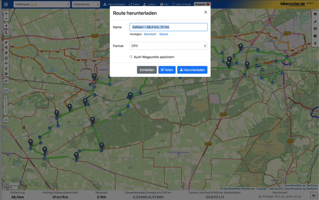Image resolution: width=319 pixels, height=200 pixels.
Task: Open the Laden menu
Action: tap(151, 4)
